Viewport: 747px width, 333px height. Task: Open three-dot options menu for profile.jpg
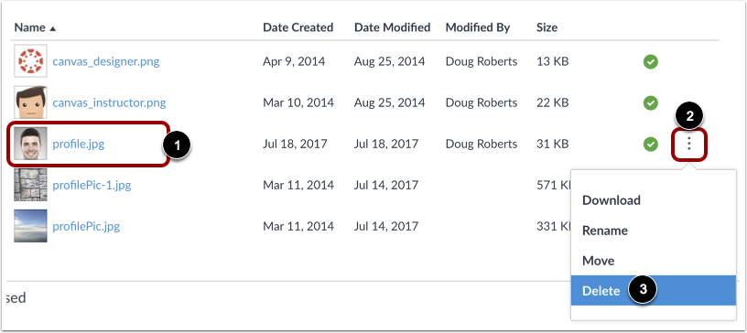click(689, 144)
